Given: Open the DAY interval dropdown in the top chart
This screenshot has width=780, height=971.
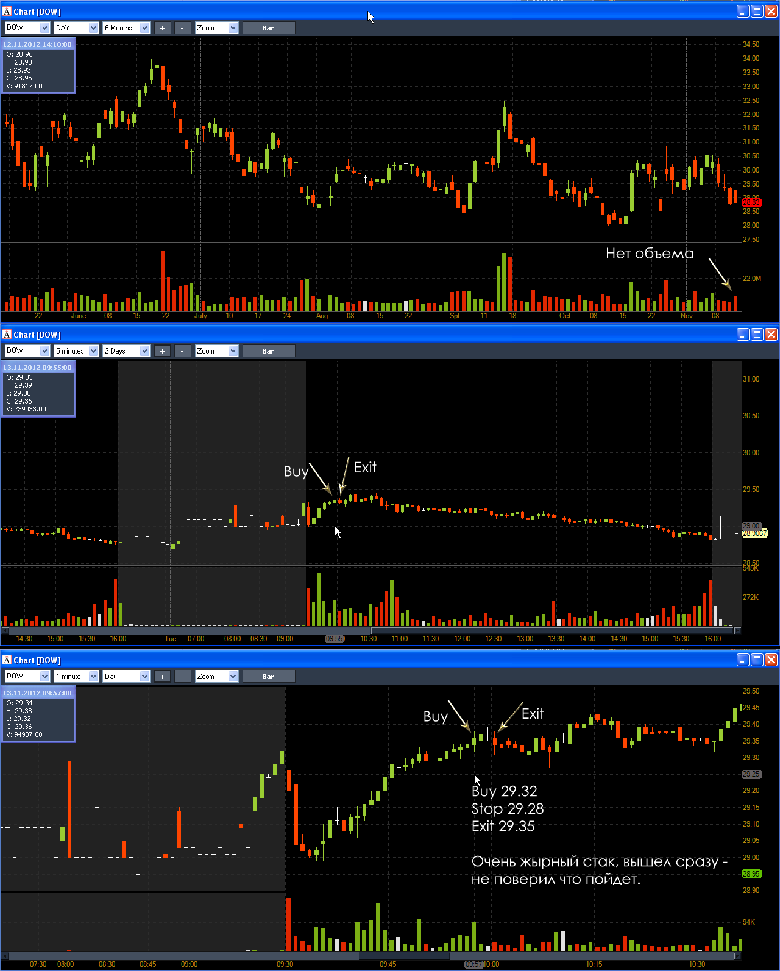Looking at the screenshot, I should (x=76, y=28).
